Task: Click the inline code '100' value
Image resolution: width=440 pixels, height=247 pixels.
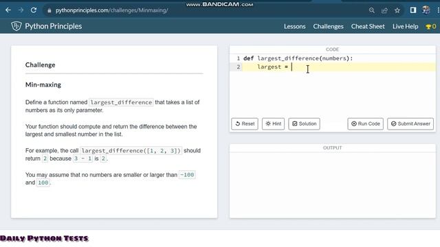Action: pyautogui.click(x=43, y=183)
